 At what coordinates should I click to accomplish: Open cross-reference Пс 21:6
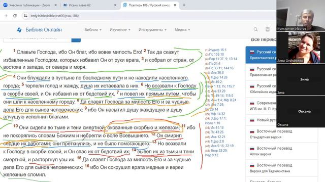coord(214,63)
